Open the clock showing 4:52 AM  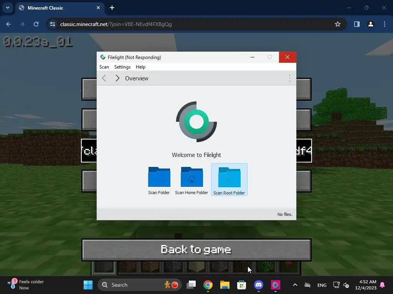[366, 285]
